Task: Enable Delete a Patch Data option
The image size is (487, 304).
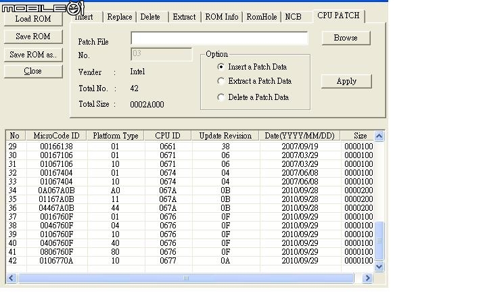Action: coord(221,97)
